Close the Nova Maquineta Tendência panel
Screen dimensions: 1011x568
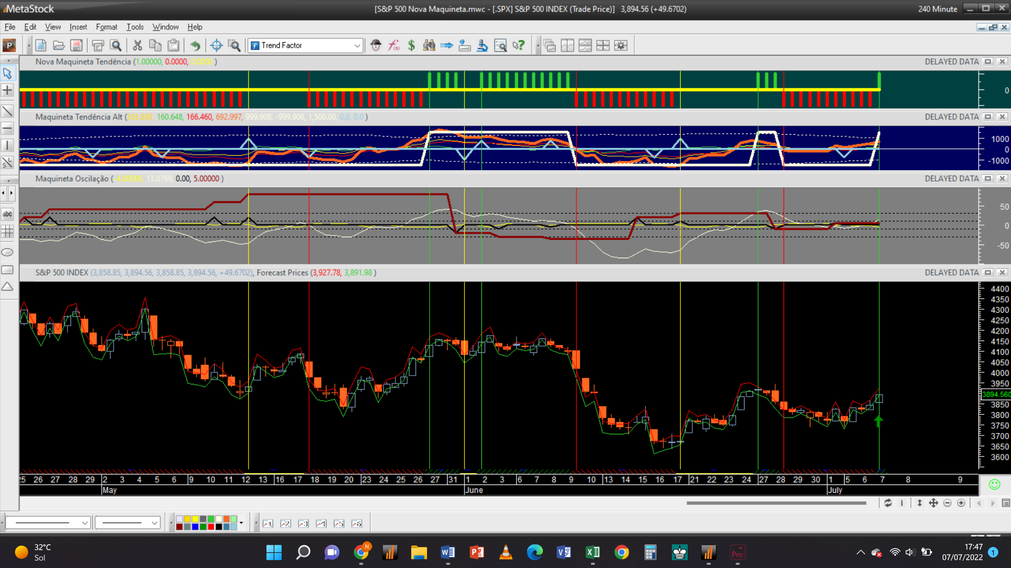1002,62
